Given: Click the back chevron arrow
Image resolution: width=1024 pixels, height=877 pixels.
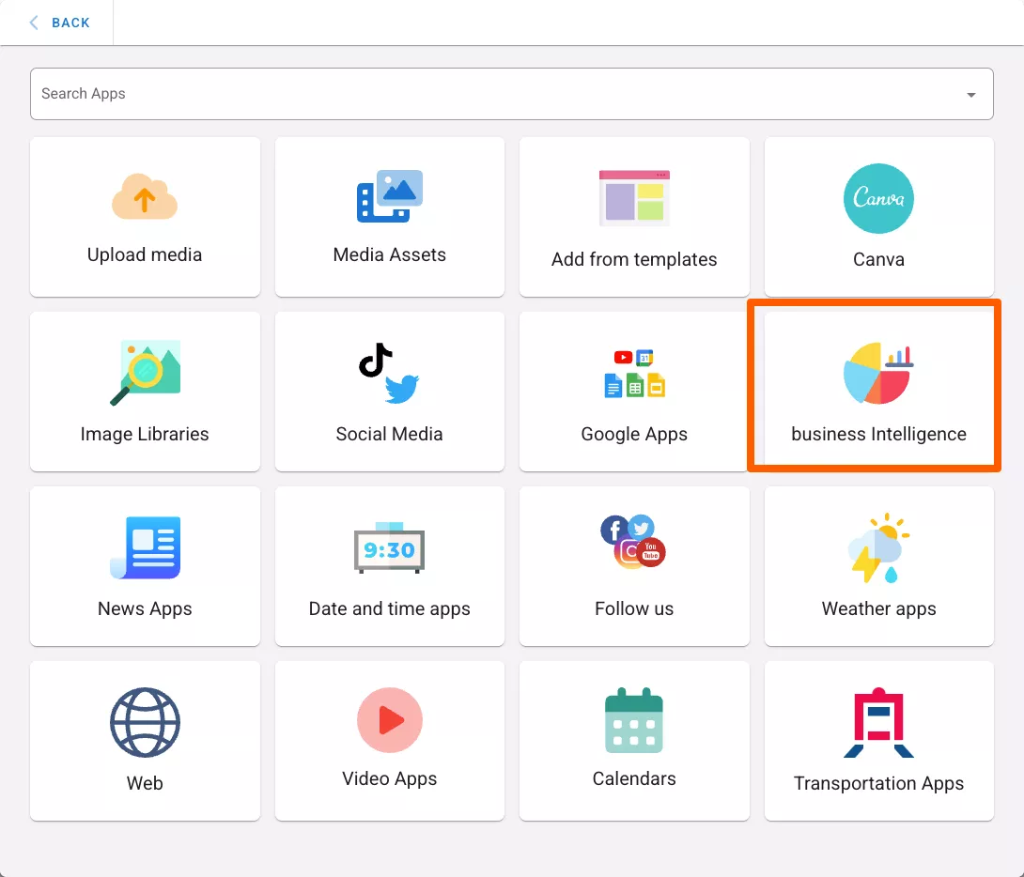Looking at the screenshot, I should coord(35,23).
